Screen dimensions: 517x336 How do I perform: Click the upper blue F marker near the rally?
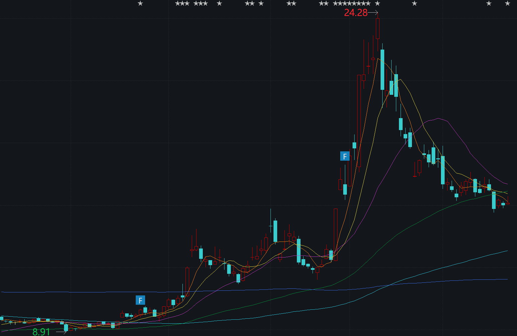345,156
